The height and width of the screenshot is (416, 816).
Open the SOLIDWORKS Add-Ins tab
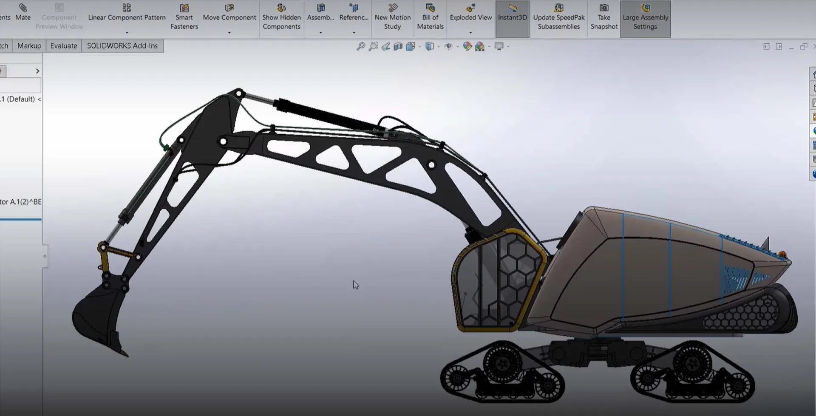pos(122,46)
